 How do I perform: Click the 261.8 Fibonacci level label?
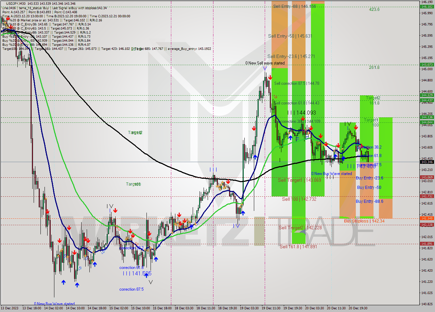click(374, 67)
